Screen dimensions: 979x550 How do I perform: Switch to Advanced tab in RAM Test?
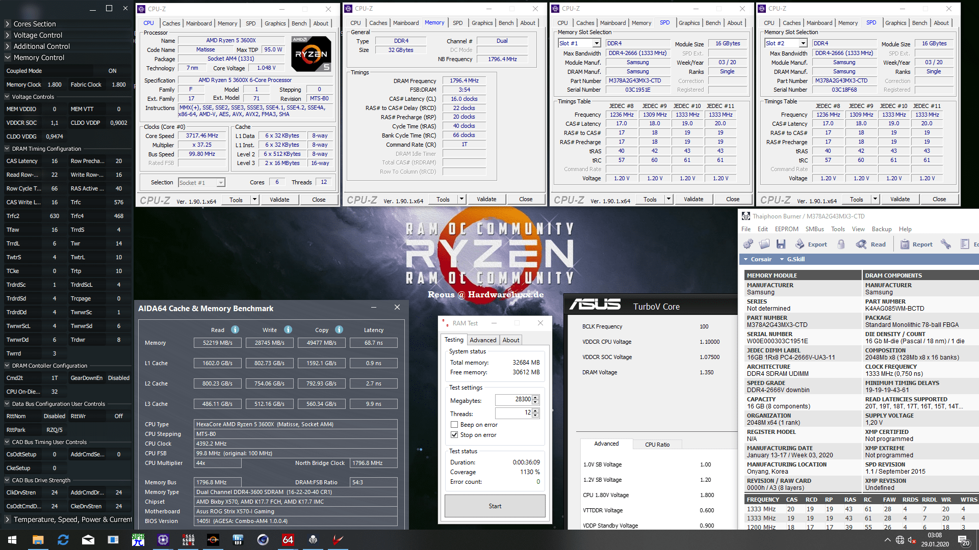[x=483, y=340]
